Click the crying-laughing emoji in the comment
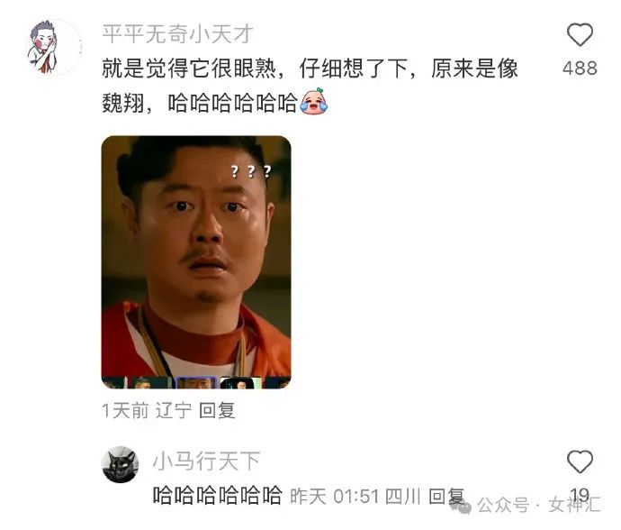Image resolution: width=621 pixels, height=530 pixels. coord(314,102)
